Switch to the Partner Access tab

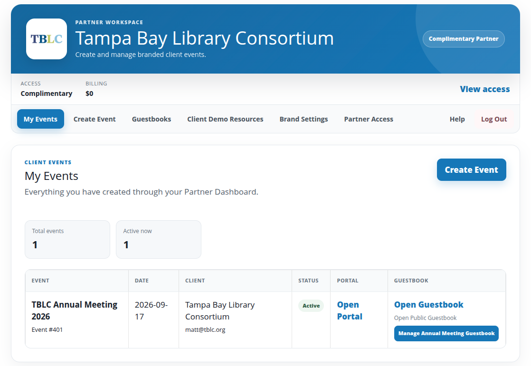pos(369,119)
